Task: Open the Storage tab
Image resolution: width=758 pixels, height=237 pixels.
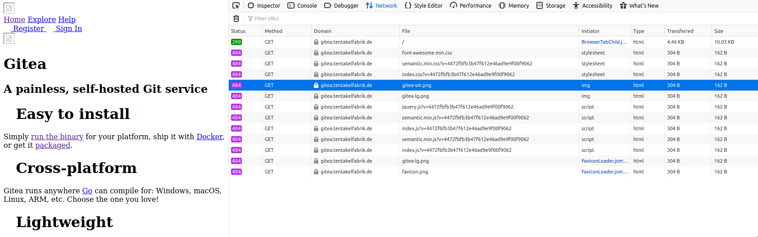Action: coord(551,5)
